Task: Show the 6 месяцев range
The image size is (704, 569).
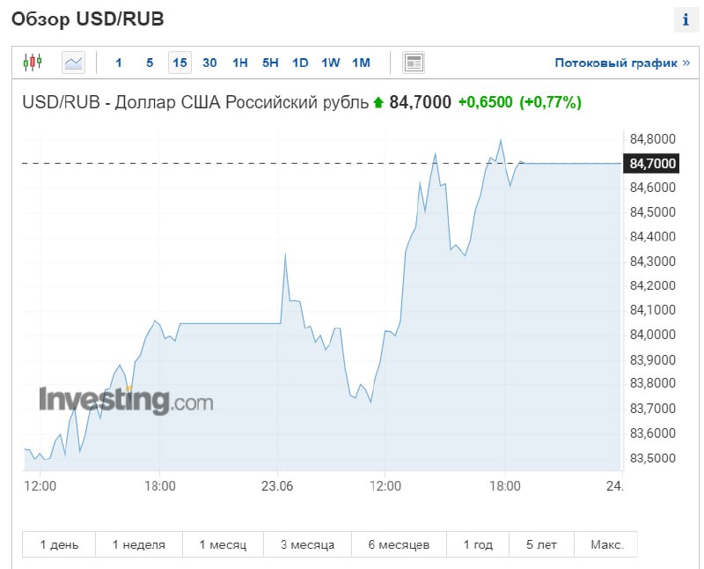Action: (400, 544)
